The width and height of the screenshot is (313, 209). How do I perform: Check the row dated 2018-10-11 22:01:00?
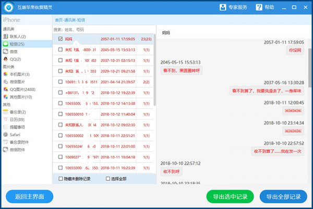coord(61,146)
